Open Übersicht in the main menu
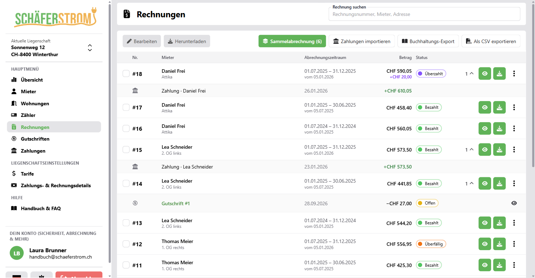 click(x=54, y=80)
